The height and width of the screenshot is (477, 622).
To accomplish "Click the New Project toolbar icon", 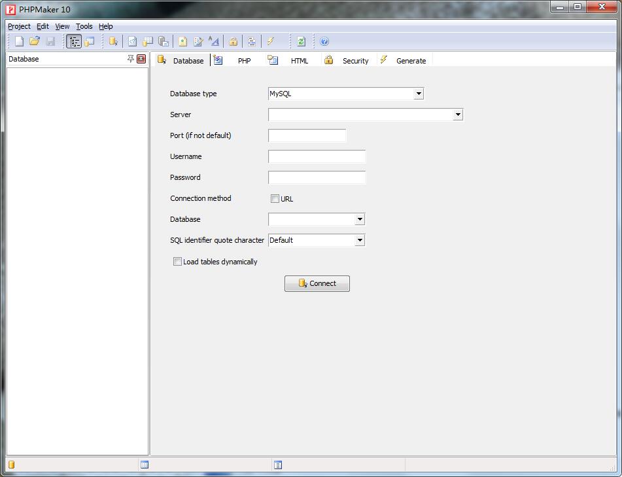I will tap(20, 41).
